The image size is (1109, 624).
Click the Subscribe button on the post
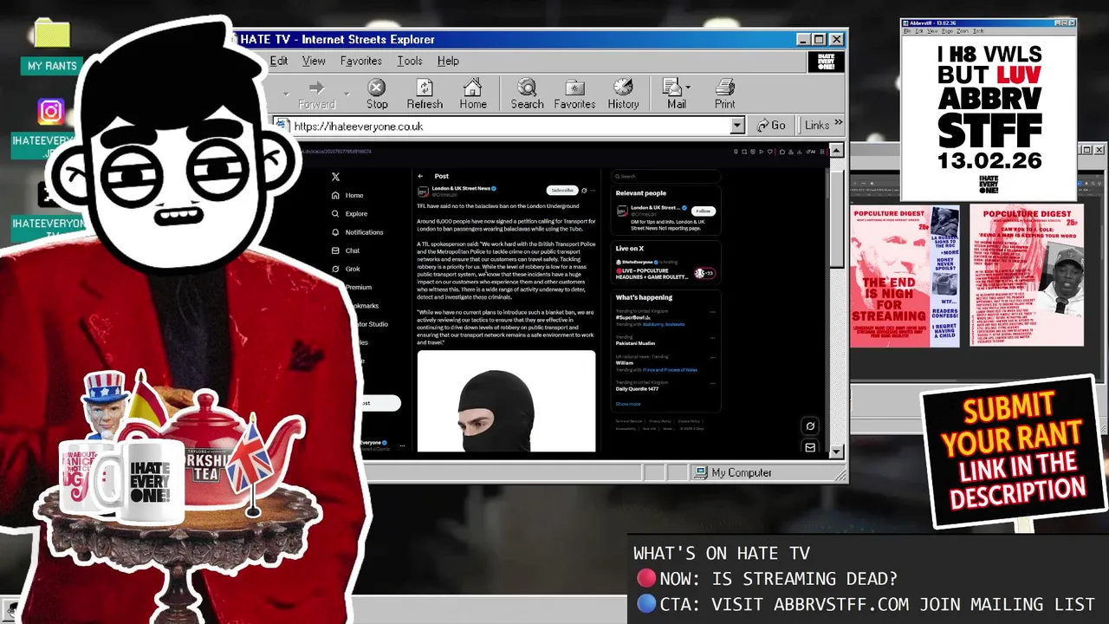pyautogui.click(x=562, y=190)
